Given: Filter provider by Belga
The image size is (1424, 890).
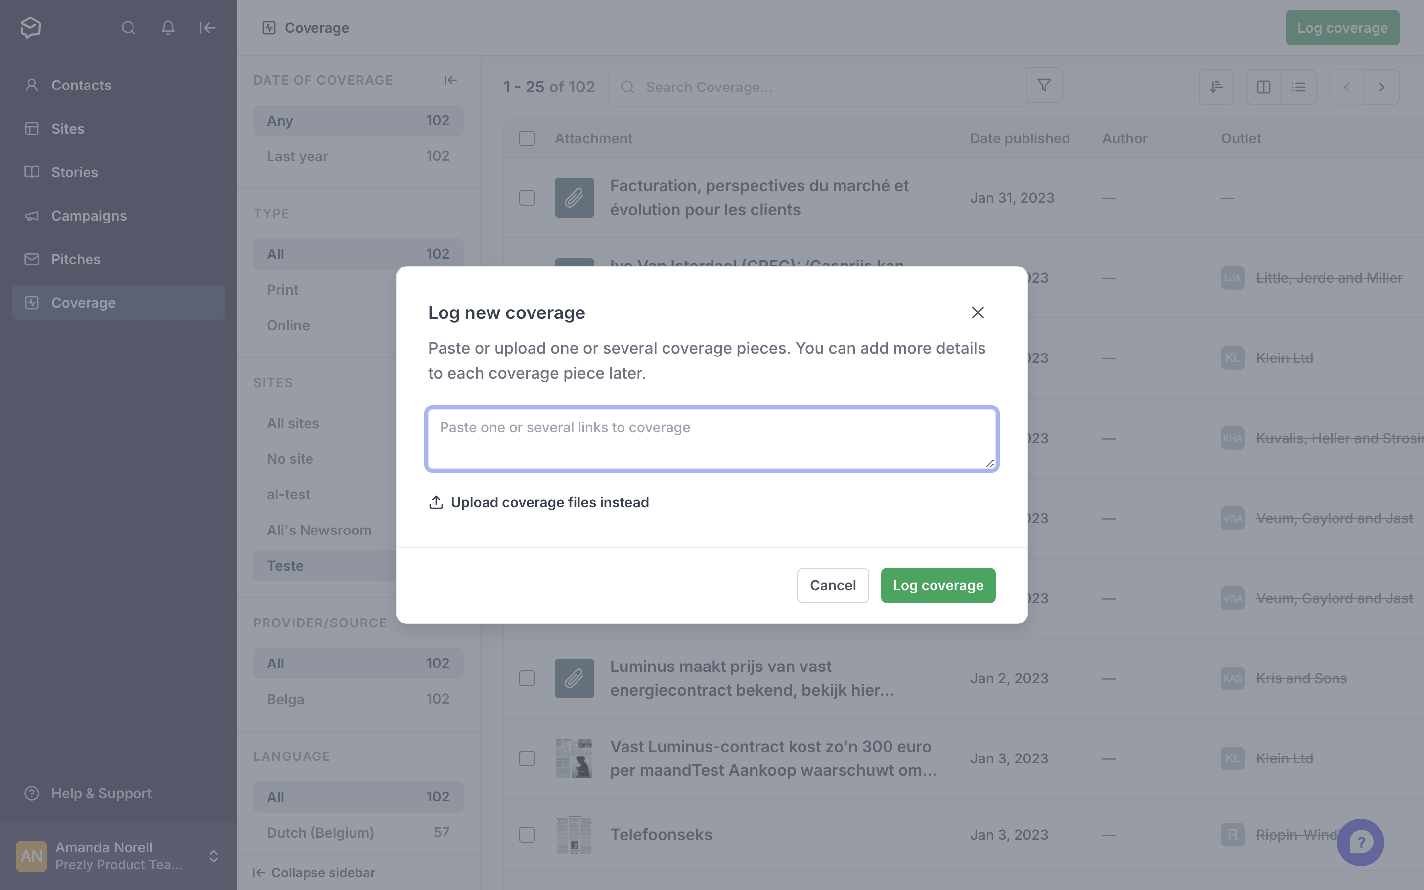Looking at the screenshot, I should click(x=358, y=699).
